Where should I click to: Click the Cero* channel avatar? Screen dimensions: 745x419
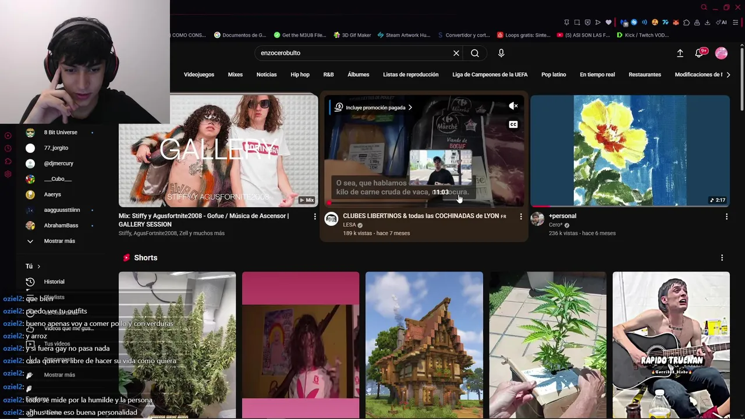point(537,219)
